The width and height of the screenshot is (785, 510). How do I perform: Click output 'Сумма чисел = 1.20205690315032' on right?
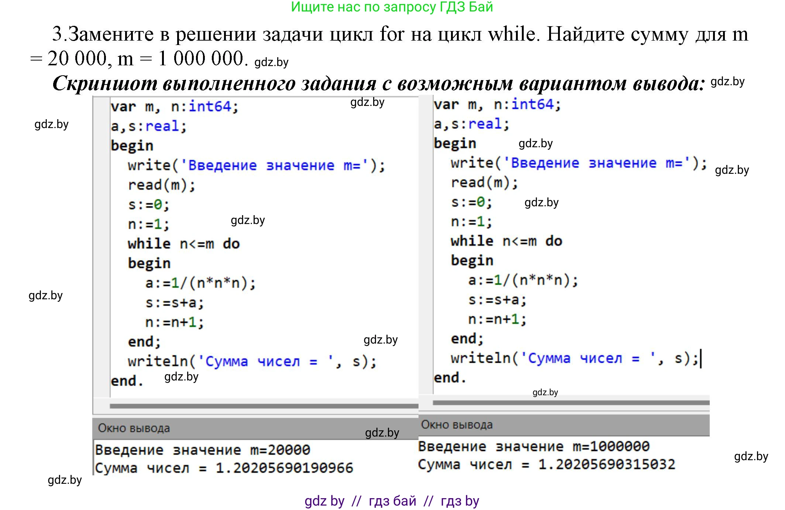[547, 464]
